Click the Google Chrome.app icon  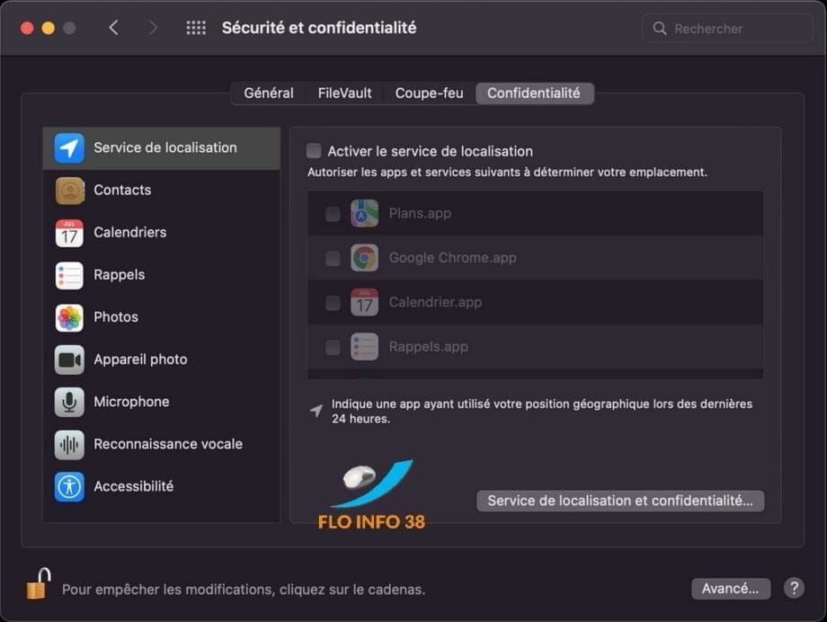[364, 257]
